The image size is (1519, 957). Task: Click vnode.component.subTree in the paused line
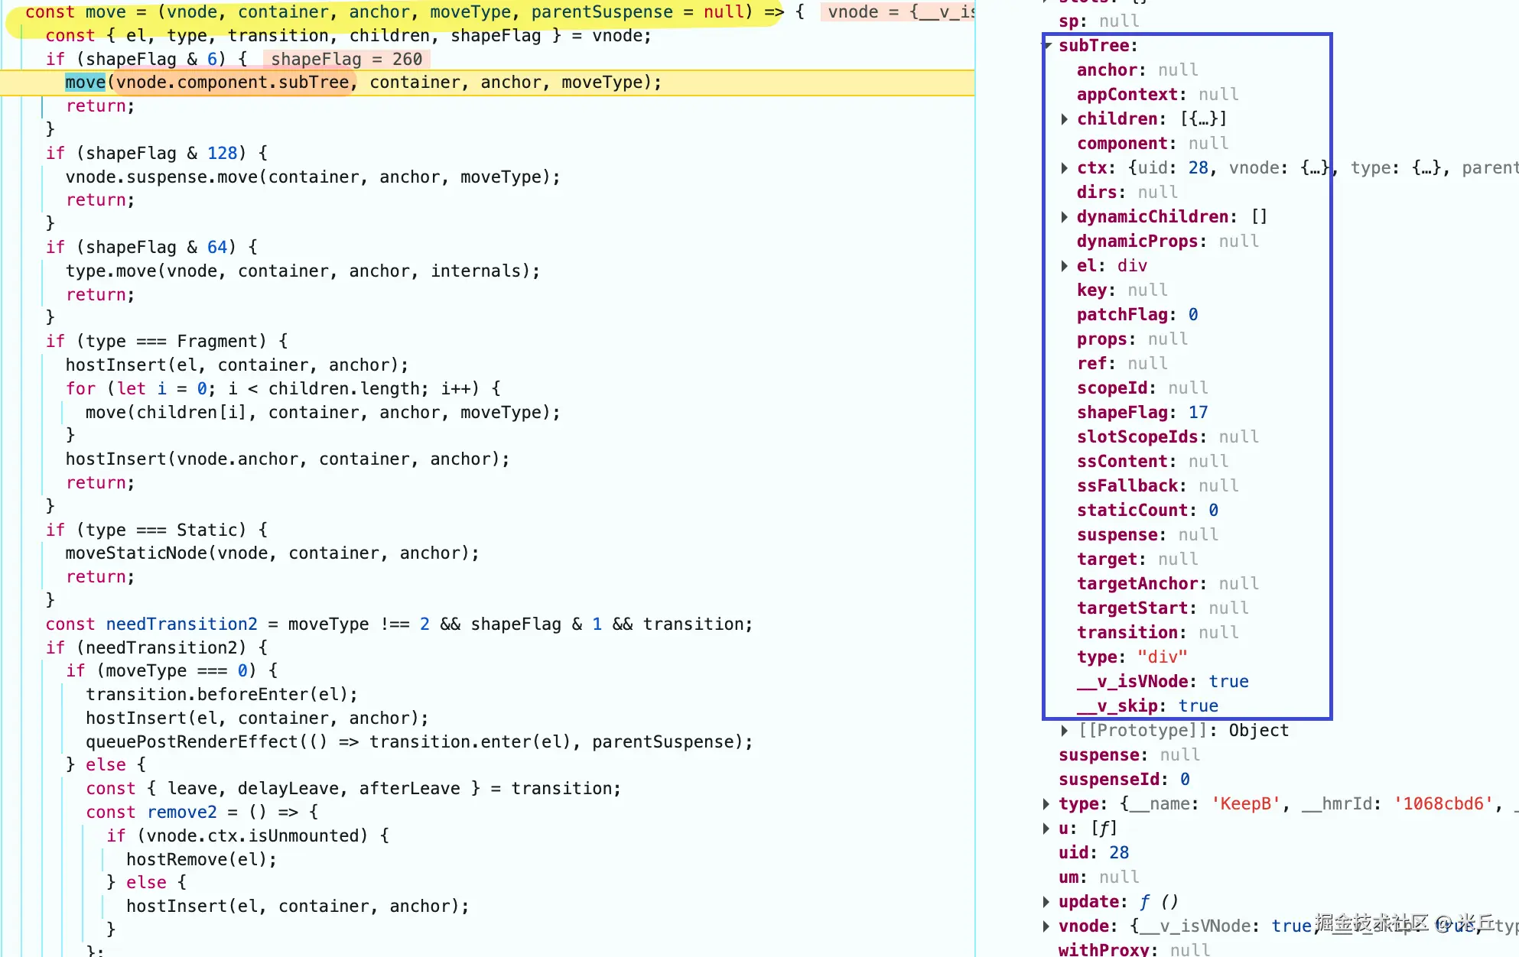[x=233, y=83]
